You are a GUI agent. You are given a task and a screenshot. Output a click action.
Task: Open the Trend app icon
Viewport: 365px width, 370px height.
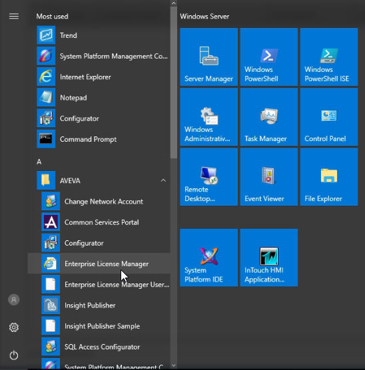pyautogui.click(x=46, y=35)
